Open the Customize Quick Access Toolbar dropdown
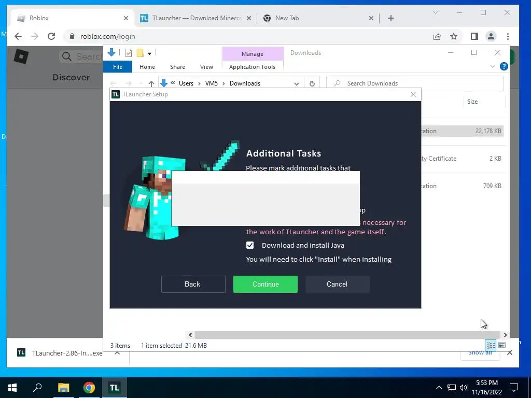 149,53
